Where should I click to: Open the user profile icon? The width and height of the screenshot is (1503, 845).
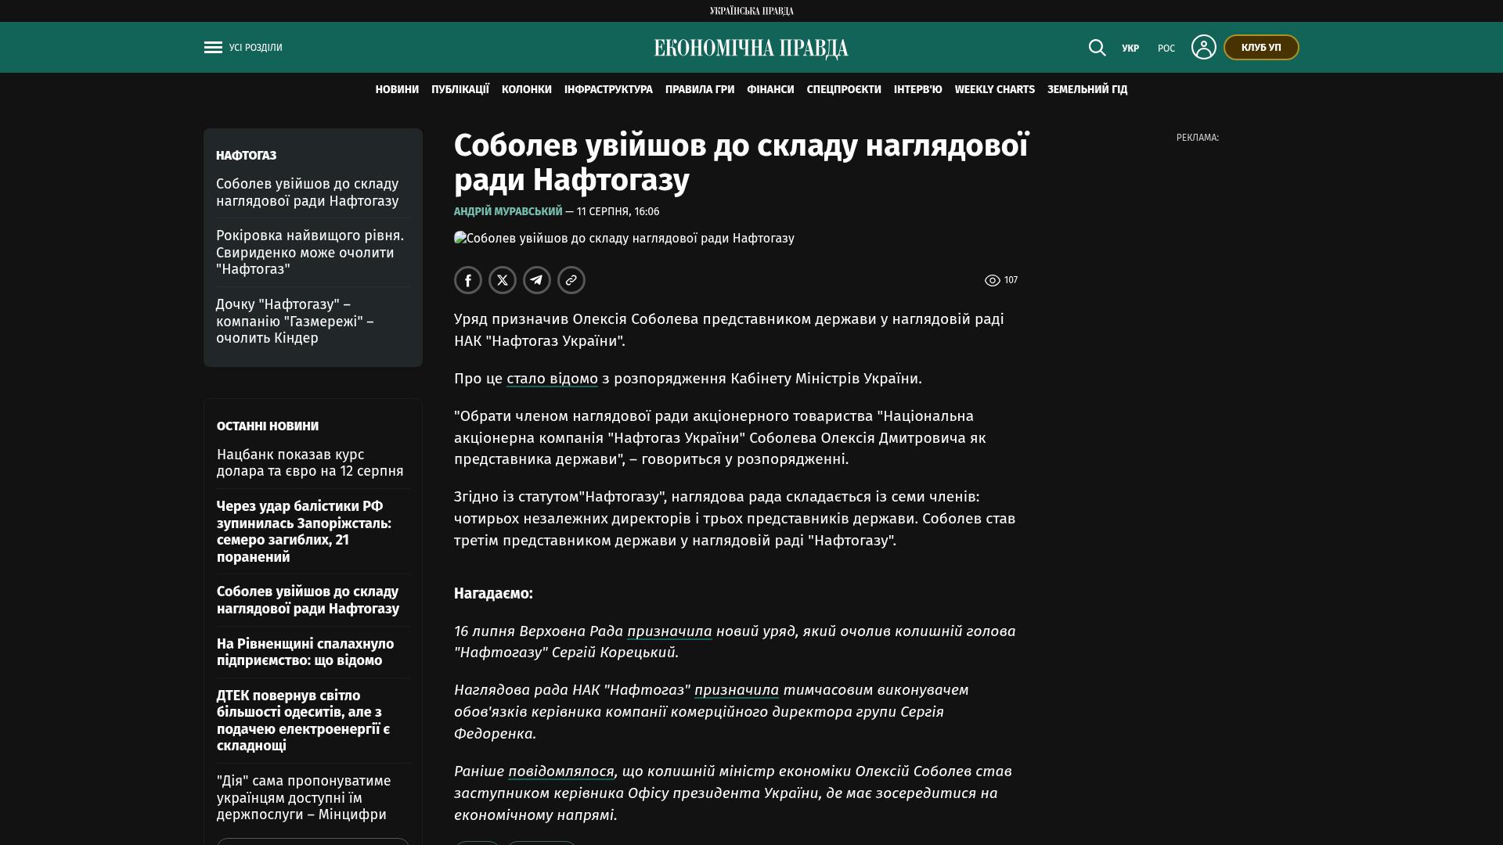click(1203, 47)
